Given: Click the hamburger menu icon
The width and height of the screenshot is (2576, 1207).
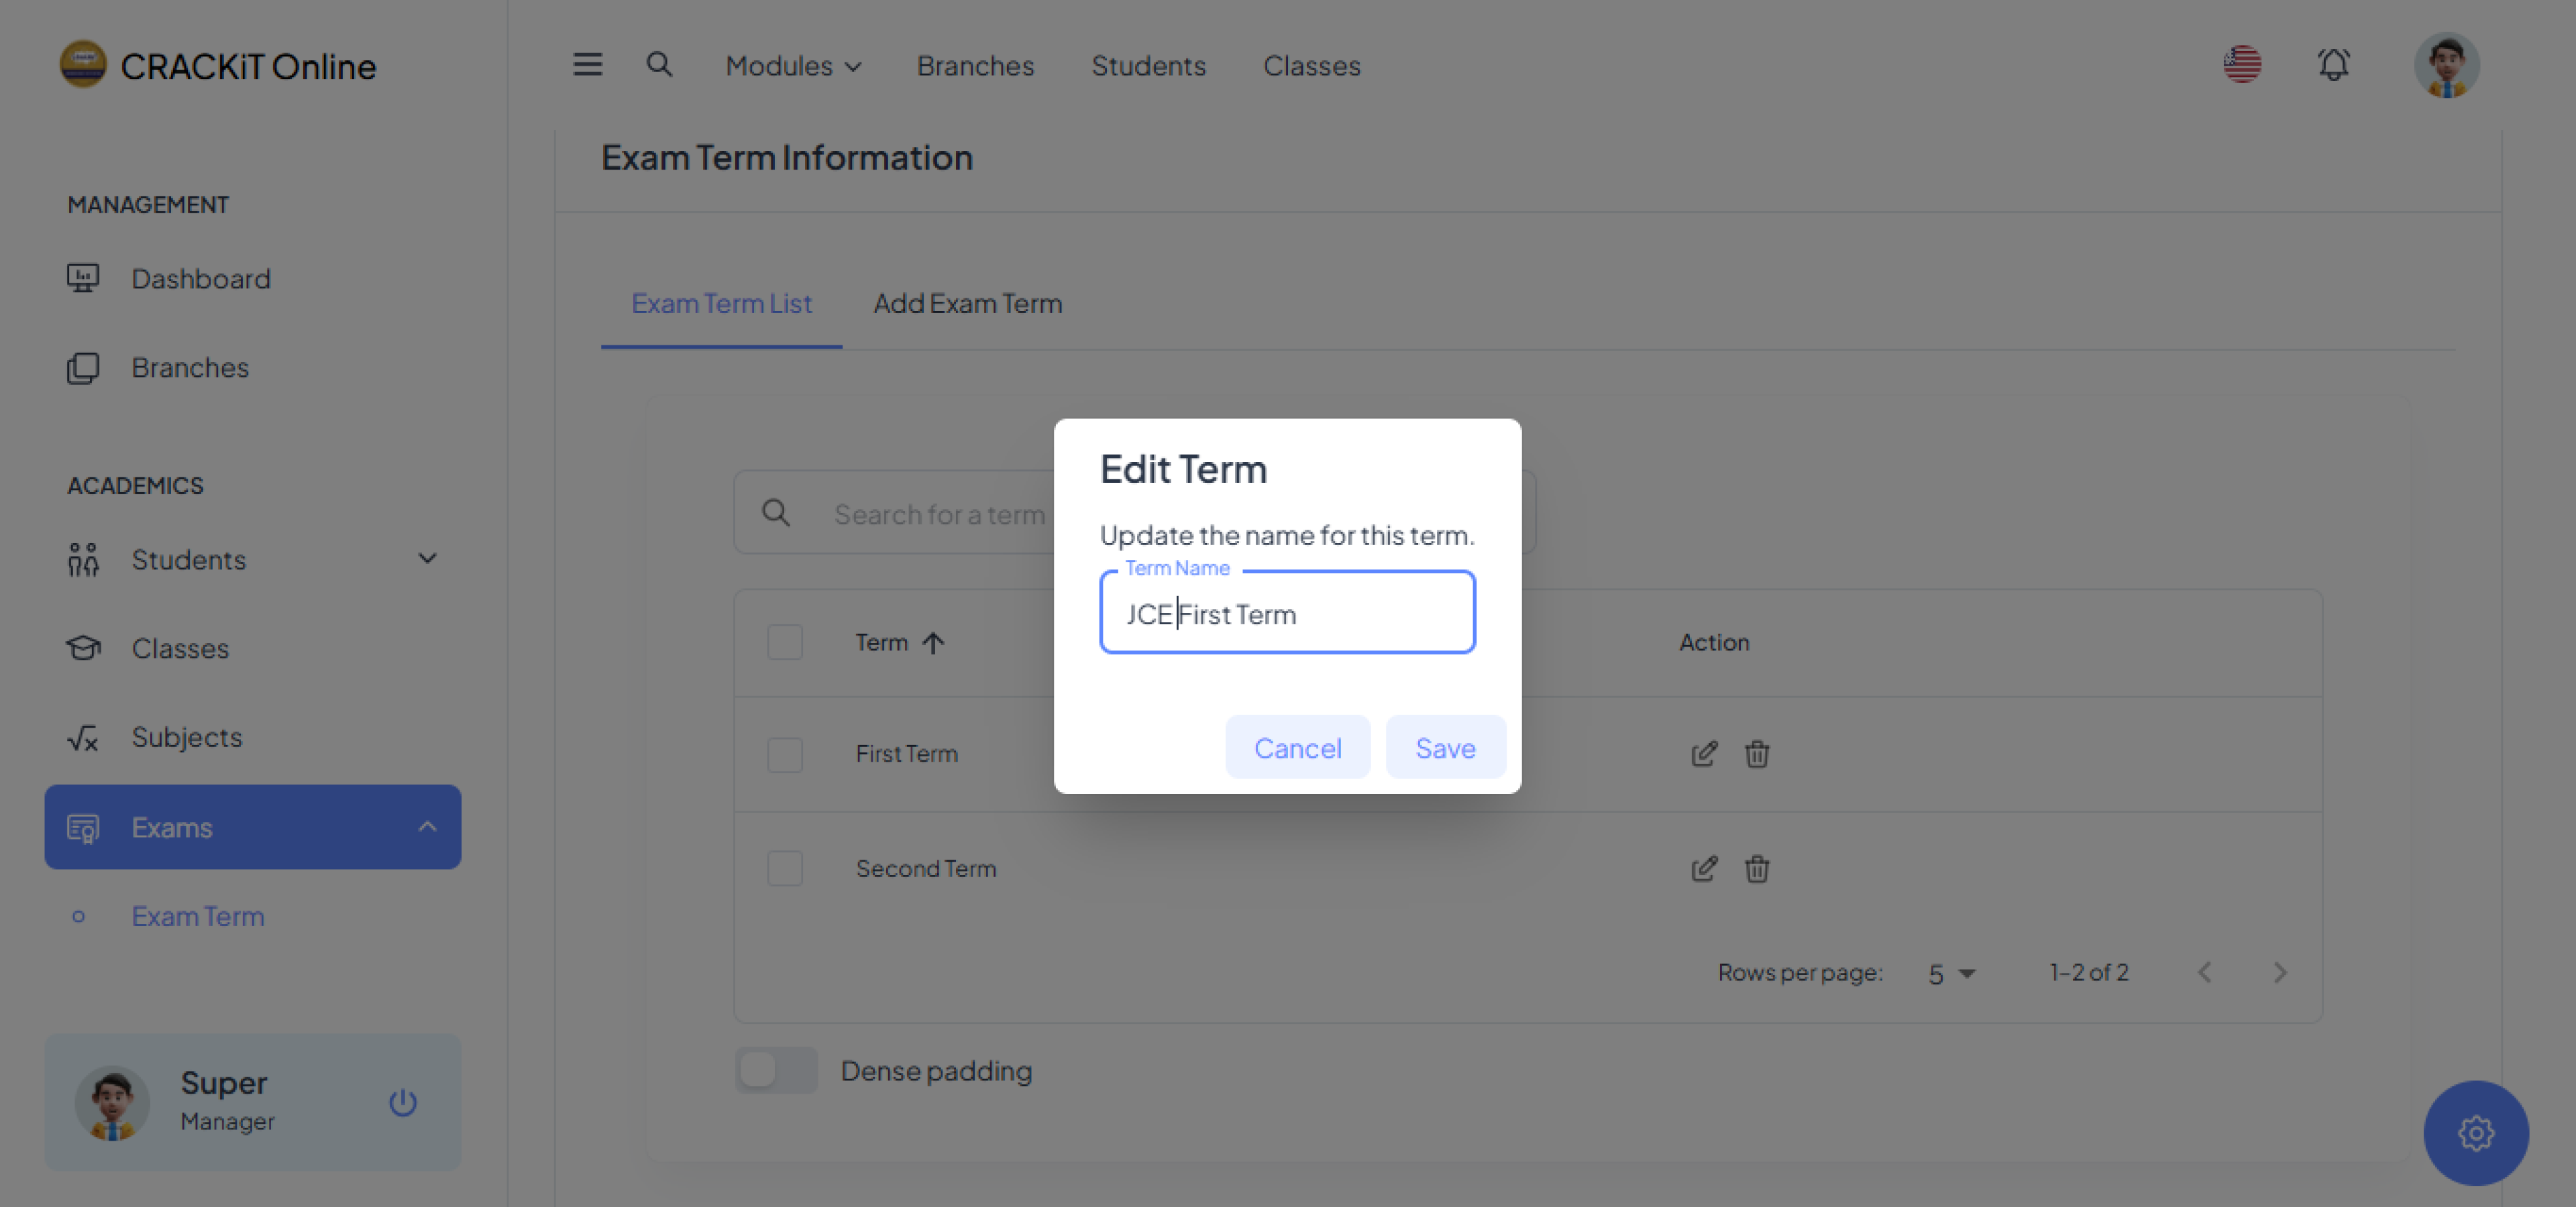Looking at the screenshot, I should 587,65.
